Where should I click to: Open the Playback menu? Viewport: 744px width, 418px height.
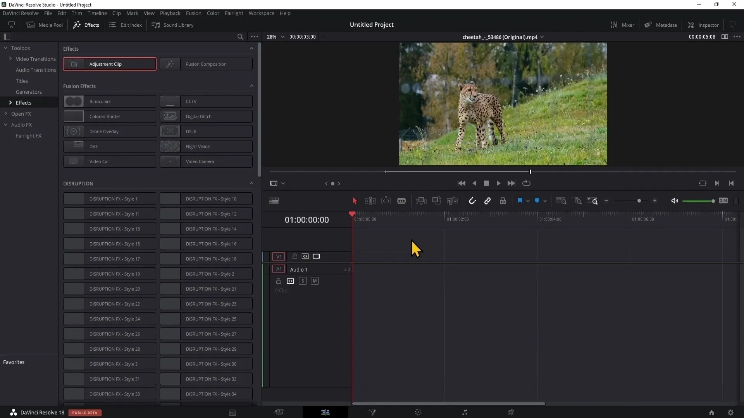[170, 13]
